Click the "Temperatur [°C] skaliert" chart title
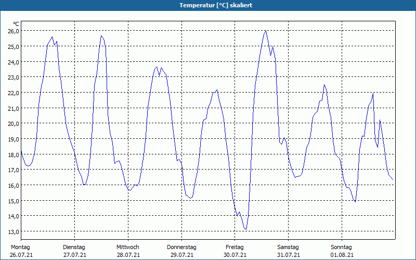The image size is (416, 260). [208, 5]
